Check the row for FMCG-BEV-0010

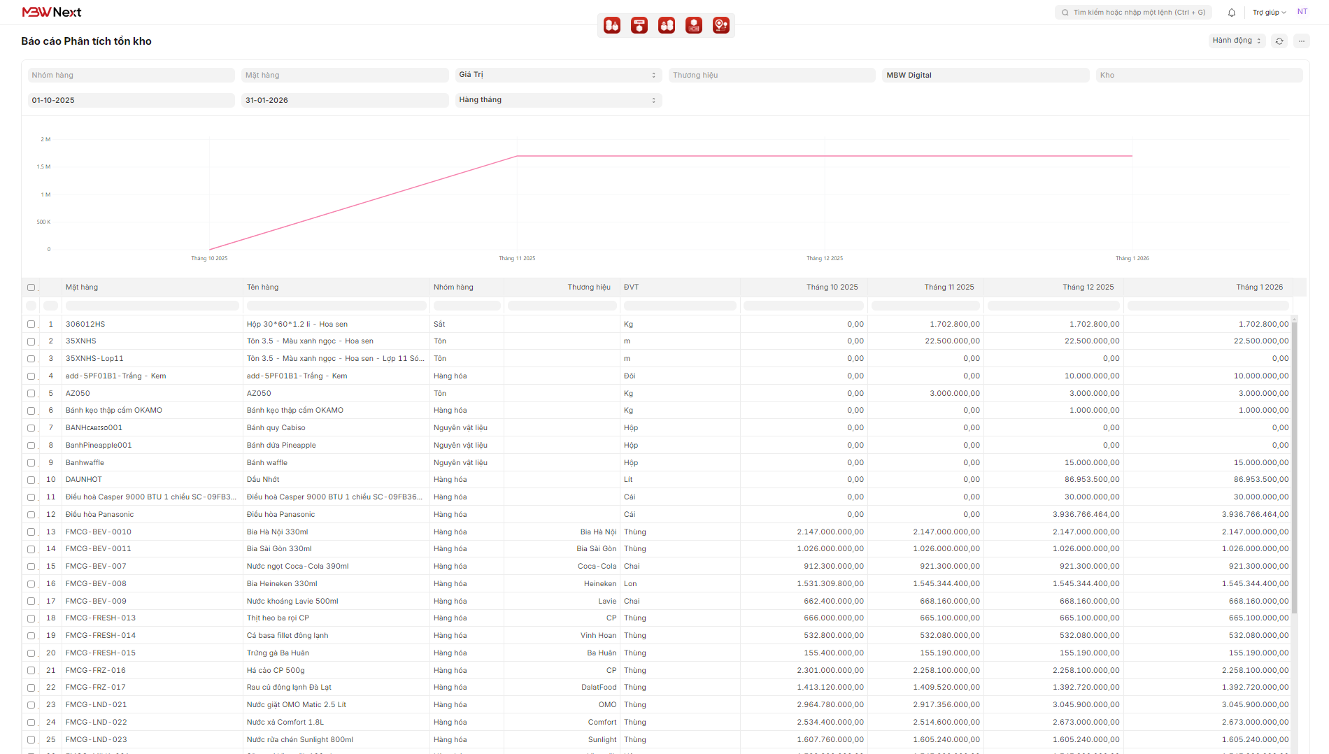pos(31,532)
